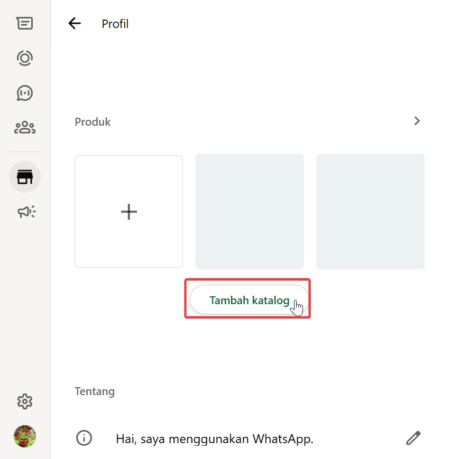This screenshot has height=459, width=450.
Task: Open the Status updates icon
Action: pyautogui.click(x=24, y=58)
